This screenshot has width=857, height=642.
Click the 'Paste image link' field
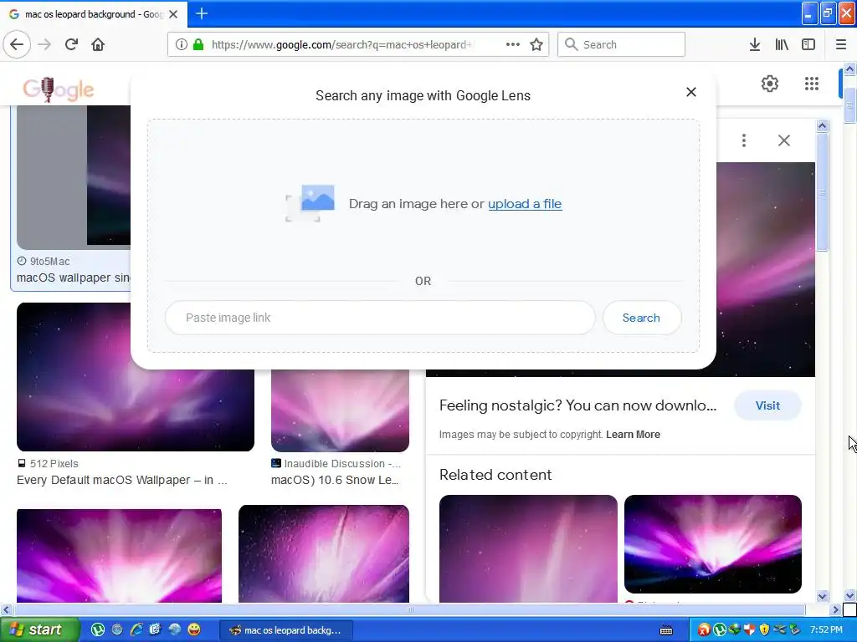point(380,318)
